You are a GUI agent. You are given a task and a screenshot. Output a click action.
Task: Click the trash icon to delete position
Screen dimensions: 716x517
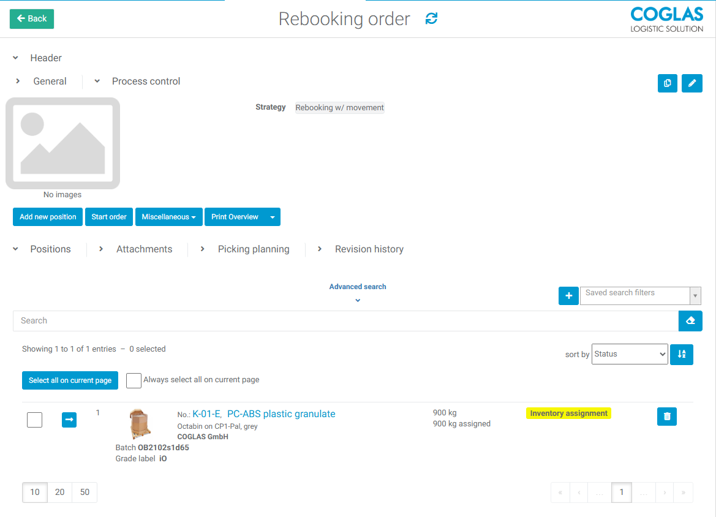[666, 417]
